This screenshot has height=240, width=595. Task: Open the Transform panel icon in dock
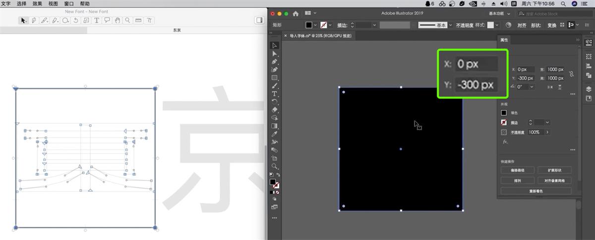pyautogui.click(x=589, y=56)
